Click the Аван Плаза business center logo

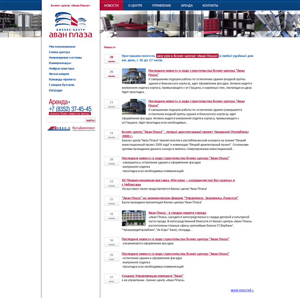tap(70, 25)
